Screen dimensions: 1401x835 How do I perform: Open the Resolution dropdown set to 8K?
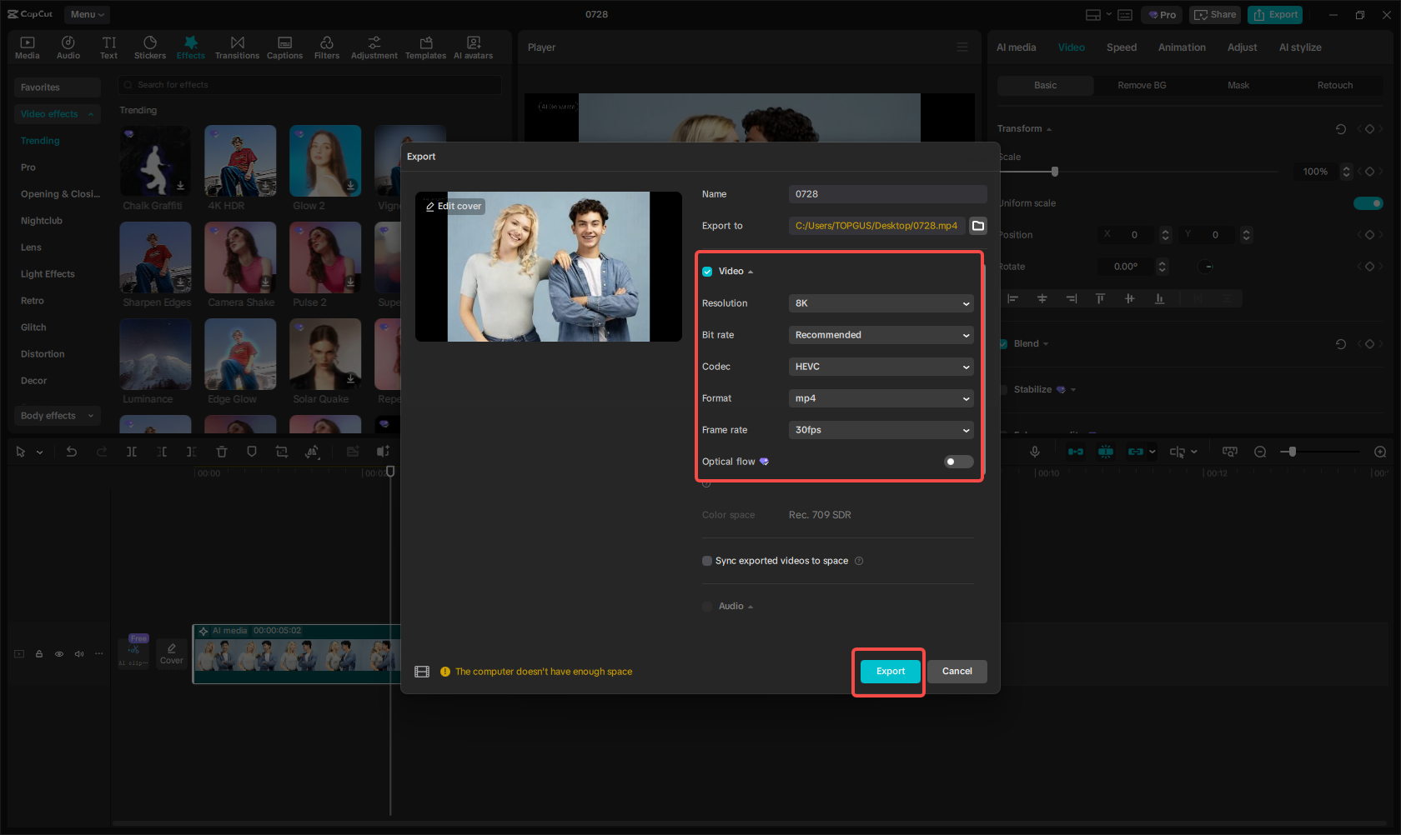point(881,303)
